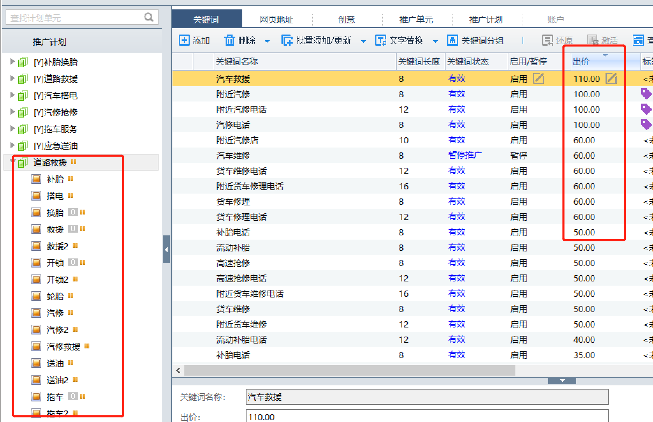This screenshot has width=653, height=422.
Task: Open dropdown arrow next to 文字替换
Action: point(435,41)
